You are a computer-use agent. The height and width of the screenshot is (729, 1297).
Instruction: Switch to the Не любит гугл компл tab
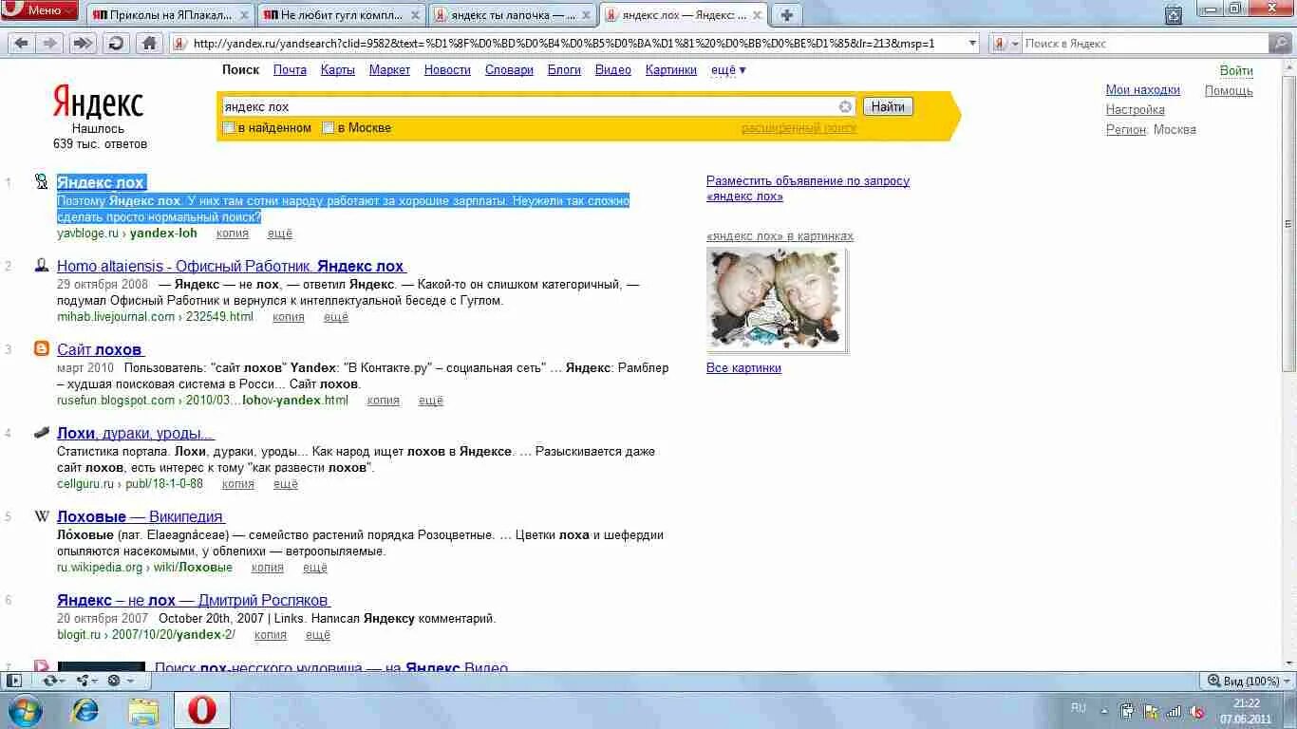coord(342,15)
